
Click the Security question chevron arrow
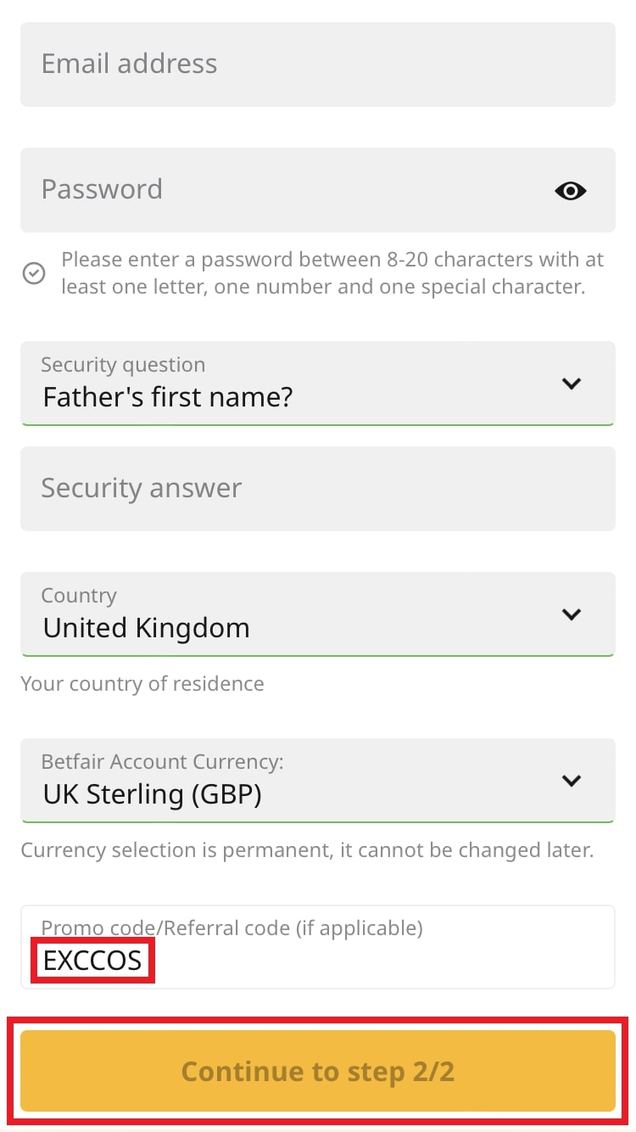coord(572,384)
